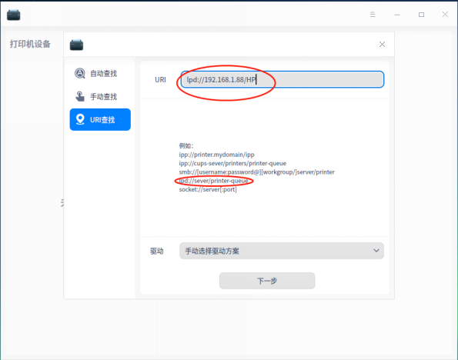Expand driver dropdown chevron arrow
Screen dimensions: 458x360
point(376,251)
